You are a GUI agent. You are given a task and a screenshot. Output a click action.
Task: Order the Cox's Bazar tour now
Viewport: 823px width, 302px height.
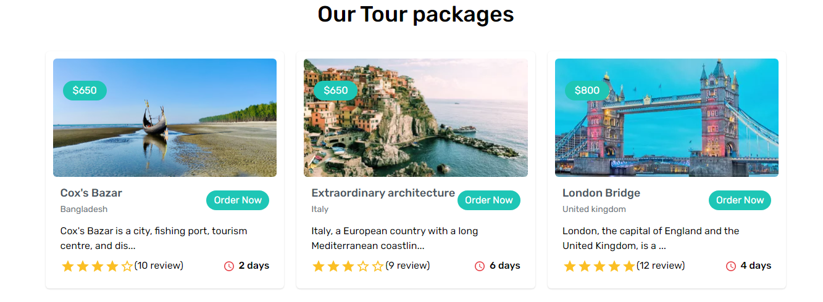pyautogui.click(x=238, y=200)
